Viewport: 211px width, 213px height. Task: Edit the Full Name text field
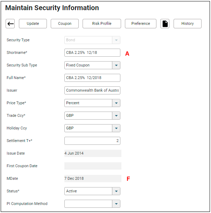92,78
